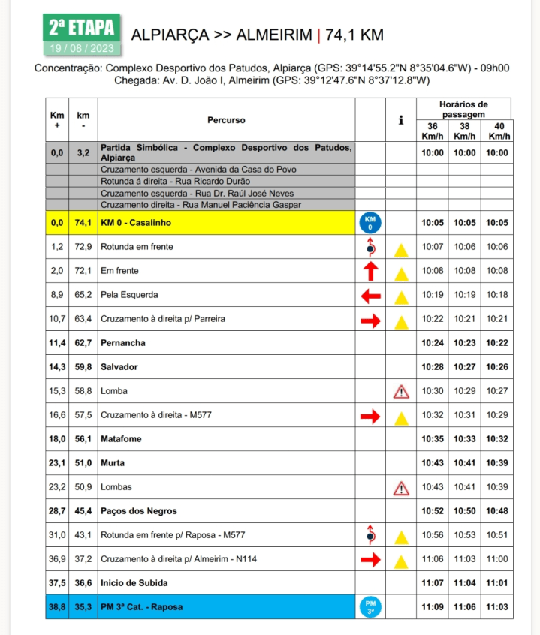Click the right arrow in the Parreira row
Screen dimensions: 540x635
click(x=370, y=320)
